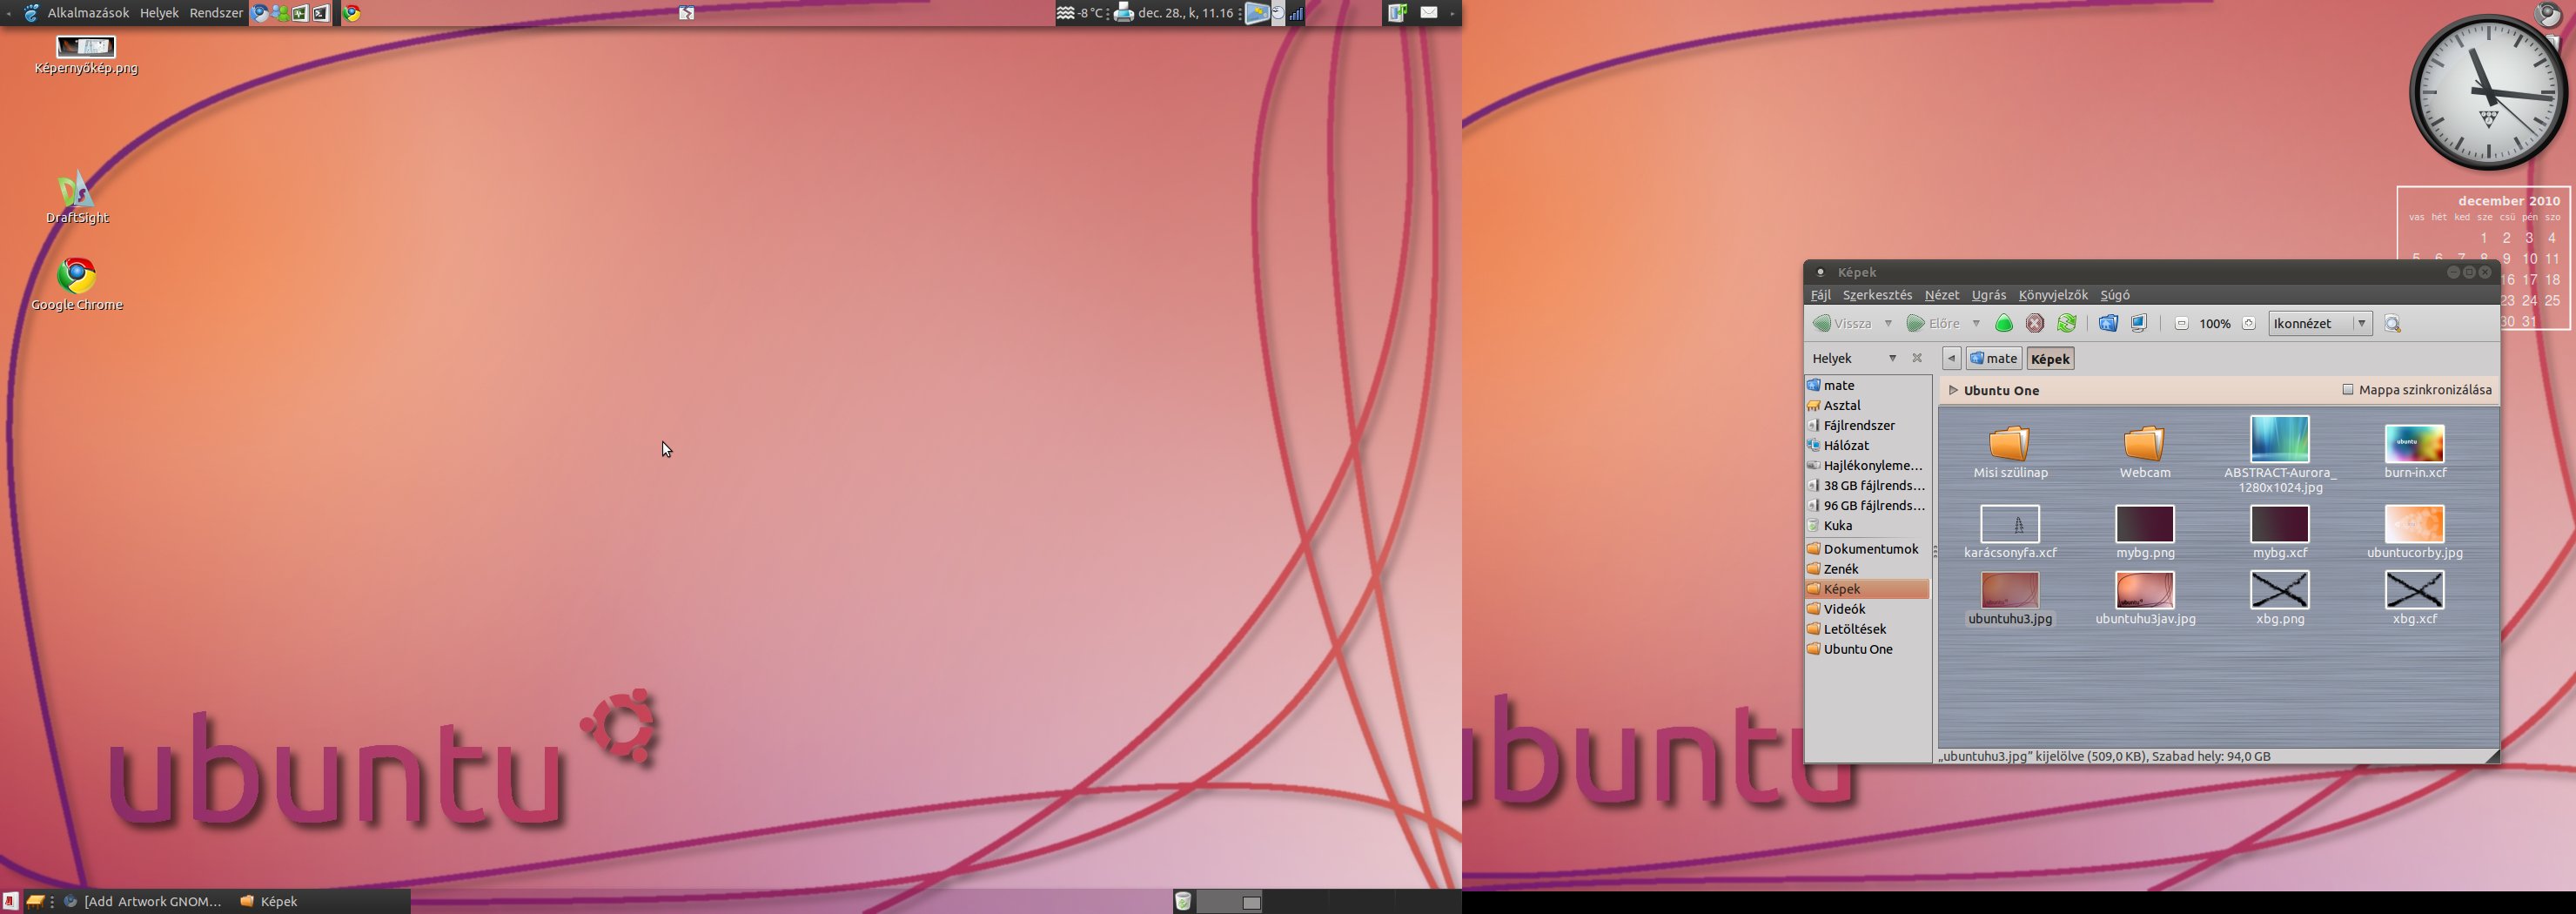Open the Fájl menu

1821,295
